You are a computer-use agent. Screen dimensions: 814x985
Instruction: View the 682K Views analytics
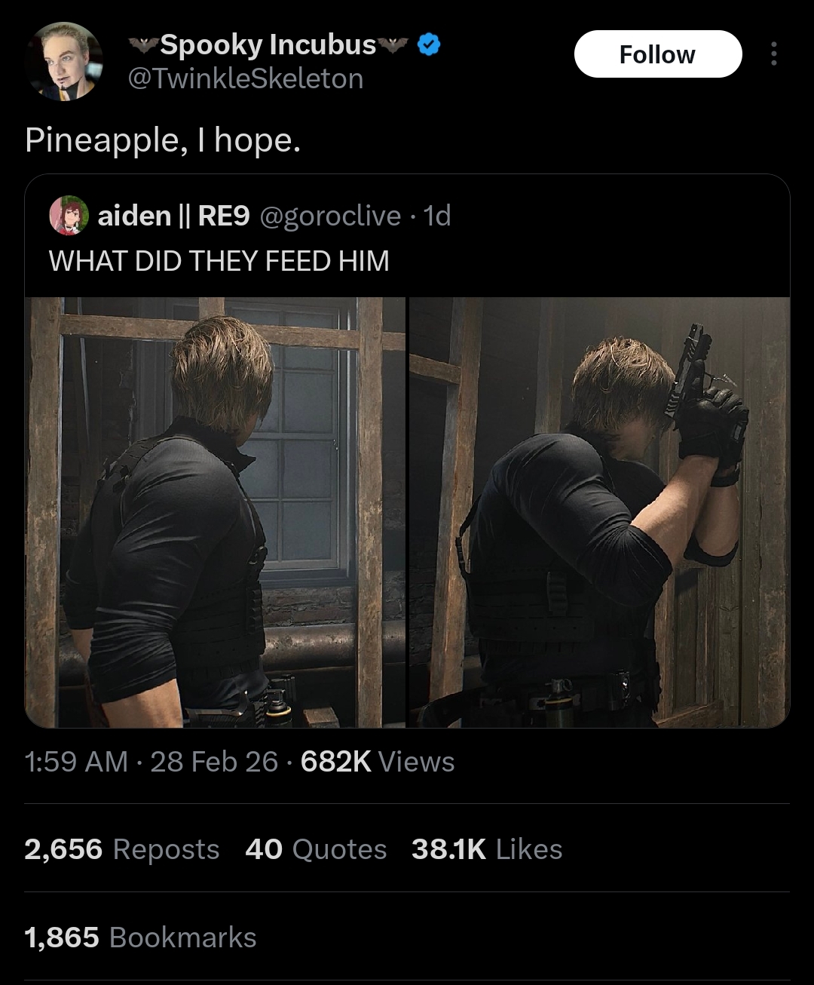pos(377,762)
